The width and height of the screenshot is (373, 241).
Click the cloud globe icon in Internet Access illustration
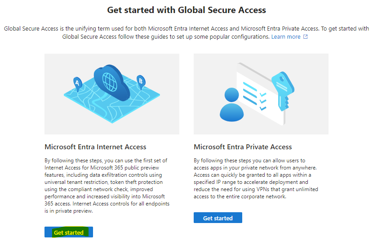(x=111, y=82)
